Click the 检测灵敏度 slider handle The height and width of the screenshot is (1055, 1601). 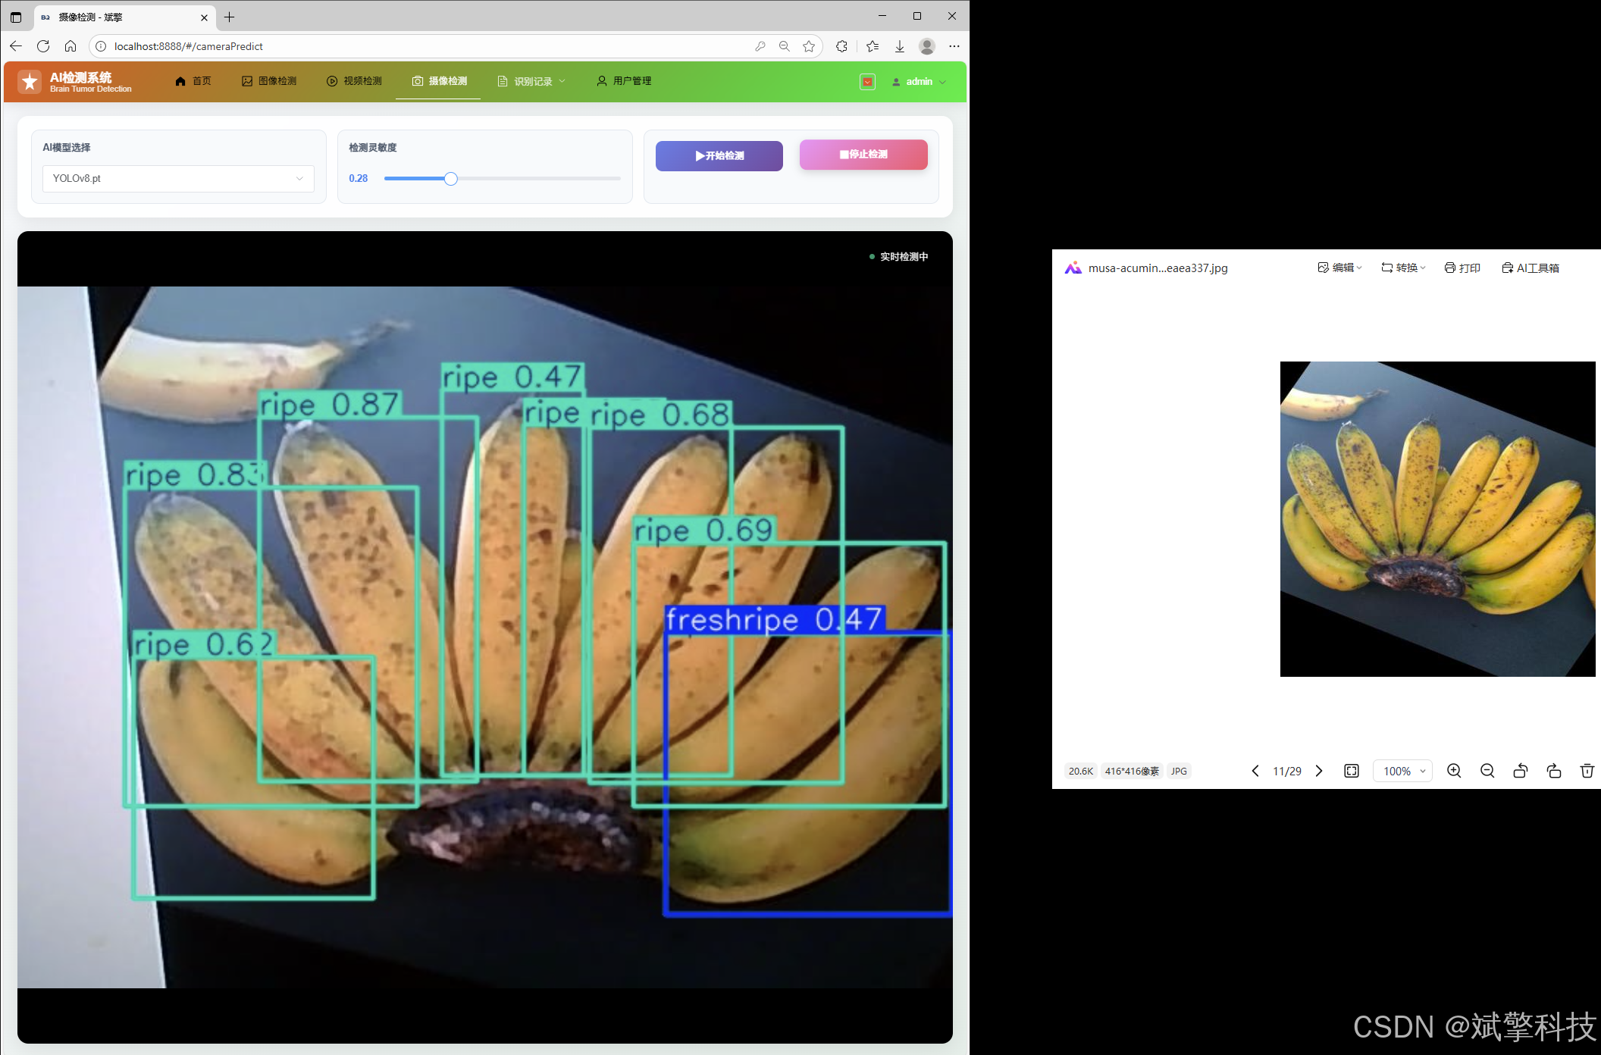click(451, 179)
